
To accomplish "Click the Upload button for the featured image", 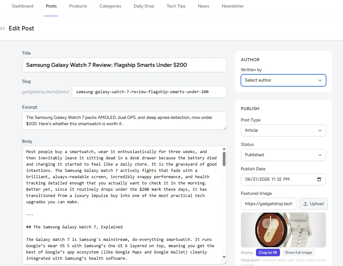I will click(313, 204).
